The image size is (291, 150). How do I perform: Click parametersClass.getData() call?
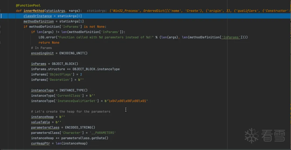[x=85, y=138]
